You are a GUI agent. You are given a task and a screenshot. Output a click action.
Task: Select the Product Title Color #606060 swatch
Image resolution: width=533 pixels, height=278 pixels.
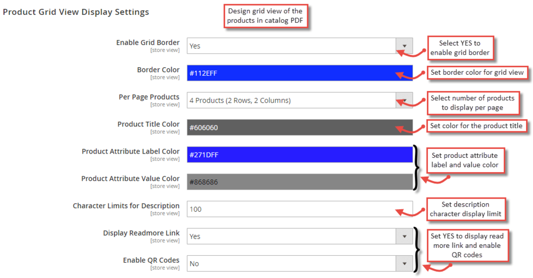[299, 128]
